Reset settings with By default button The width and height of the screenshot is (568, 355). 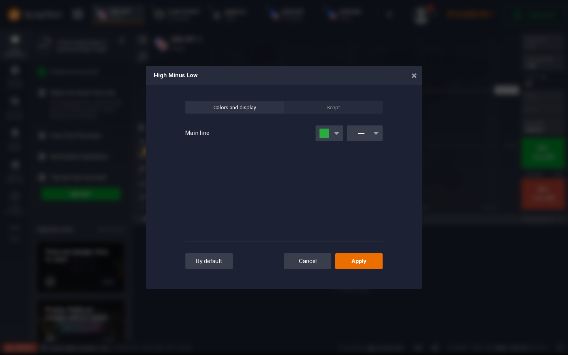tap(209, 261)
